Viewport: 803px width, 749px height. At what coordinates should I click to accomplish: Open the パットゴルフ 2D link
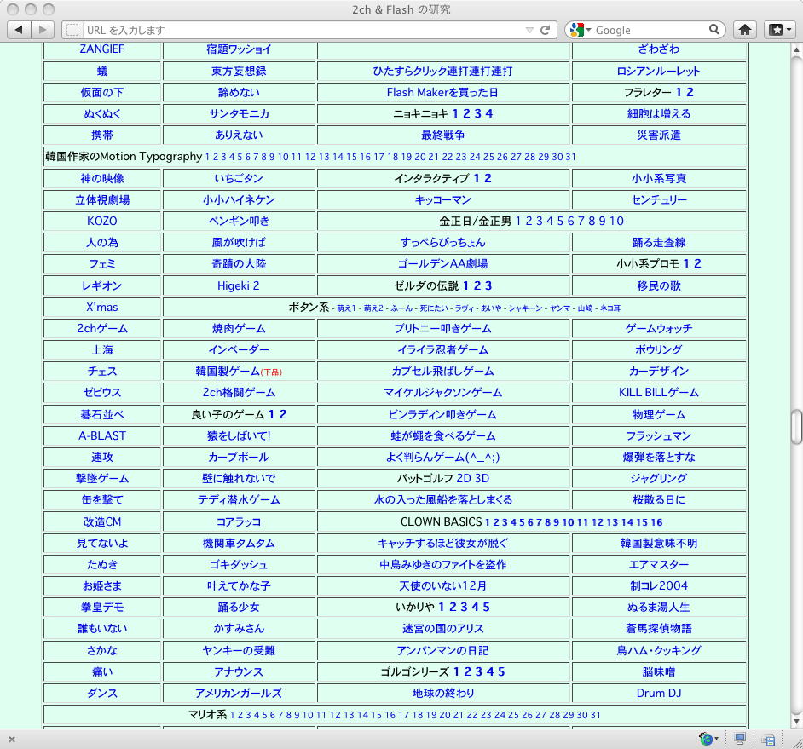464,479
